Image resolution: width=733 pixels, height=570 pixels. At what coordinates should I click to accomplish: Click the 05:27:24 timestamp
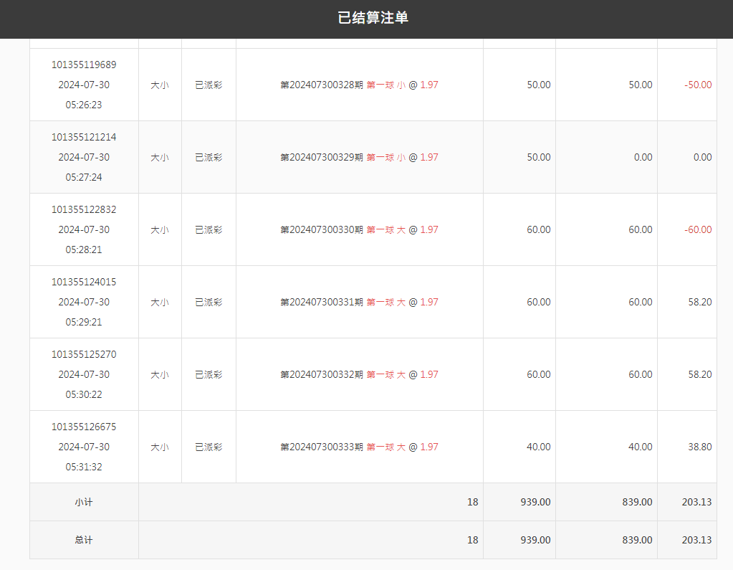point(84,177)
